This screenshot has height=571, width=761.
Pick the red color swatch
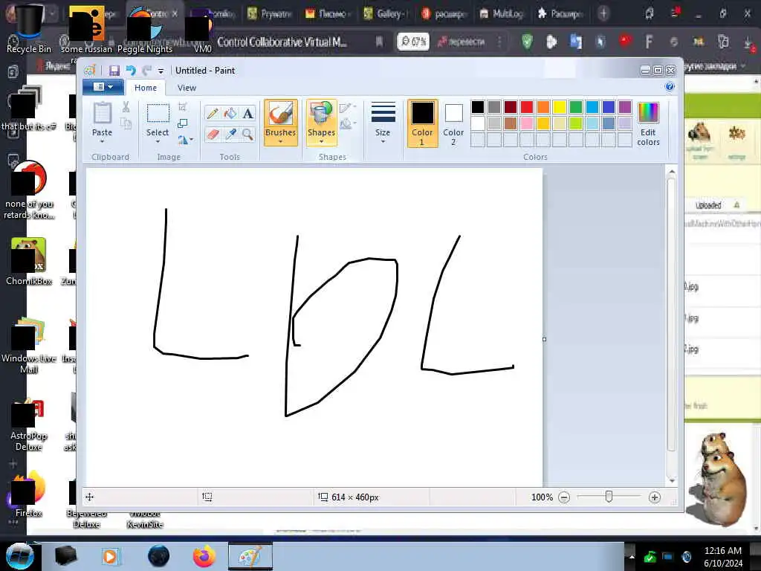[527, 107]
